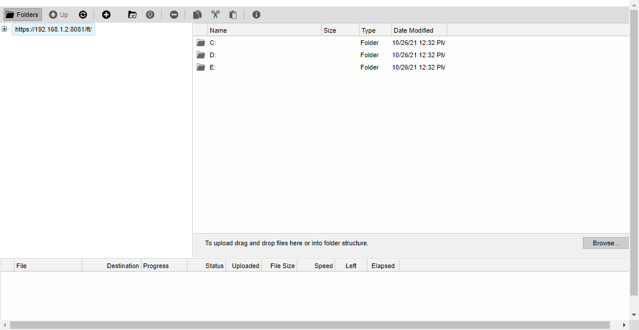Click the copy icon in toolbar
Viewport: 639px width, 330px height.
click(x=197, y=15)
